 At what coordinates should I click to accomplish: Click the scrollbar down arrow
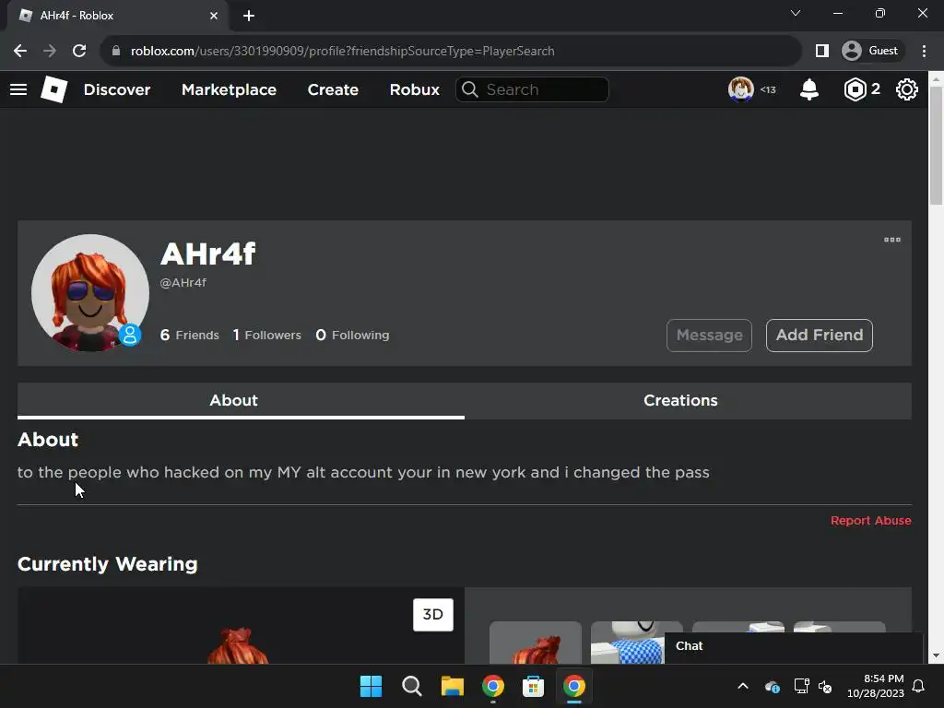(937, 655)
